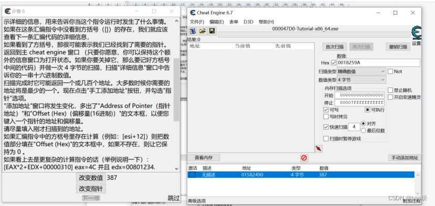The image size is (435, 206).
Task: Click the 数值 column header in address table
Action: [324, 168]
